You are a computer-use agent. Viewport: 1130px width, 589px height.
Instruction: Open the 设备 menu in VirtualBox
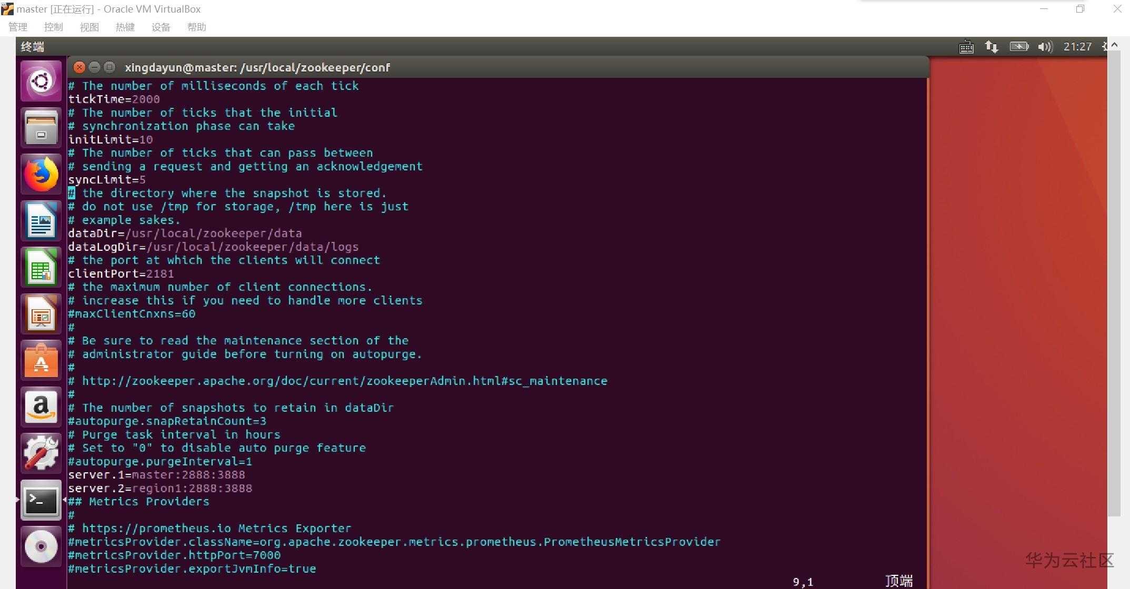pyautogui.click(x=161, y=27)
